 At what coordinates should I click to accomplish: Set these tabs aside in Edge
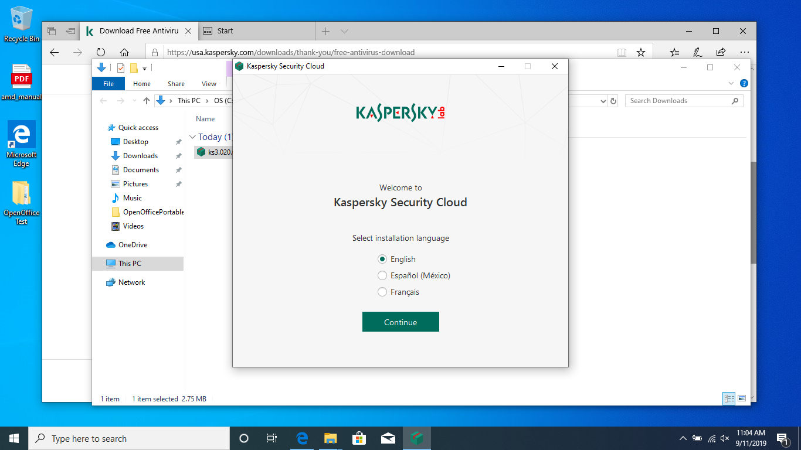coord(70,31)
